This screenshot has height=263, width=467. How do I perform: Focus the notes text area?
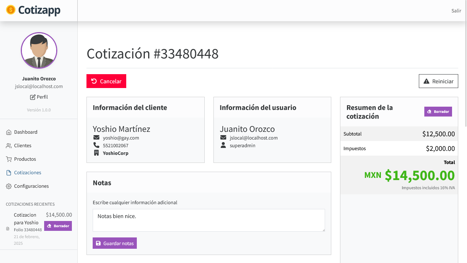click(209, 220)
